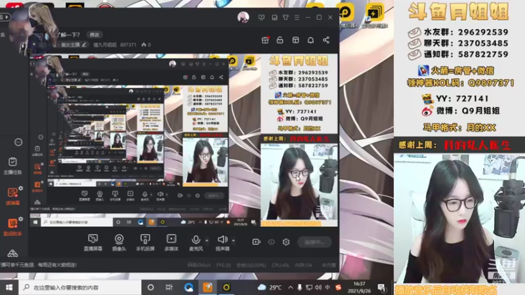Switch the 中 input method indicator
This screenshot has width=525, height=295.
pos(327,287)
